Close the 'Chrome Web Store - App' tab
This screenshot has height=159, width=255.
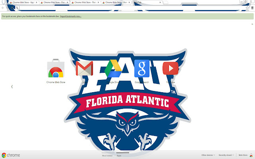tap(36, 2)
